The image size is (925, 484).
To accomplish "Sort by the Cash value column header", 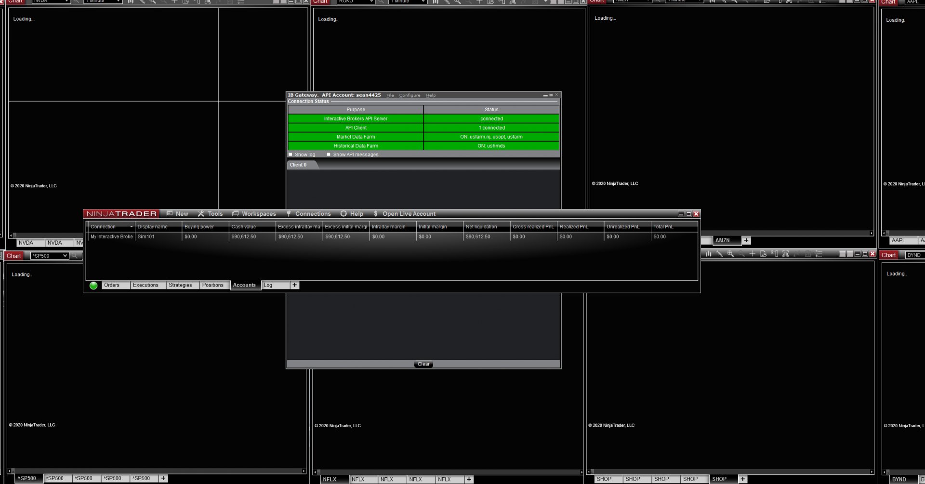I will point(252,227).
